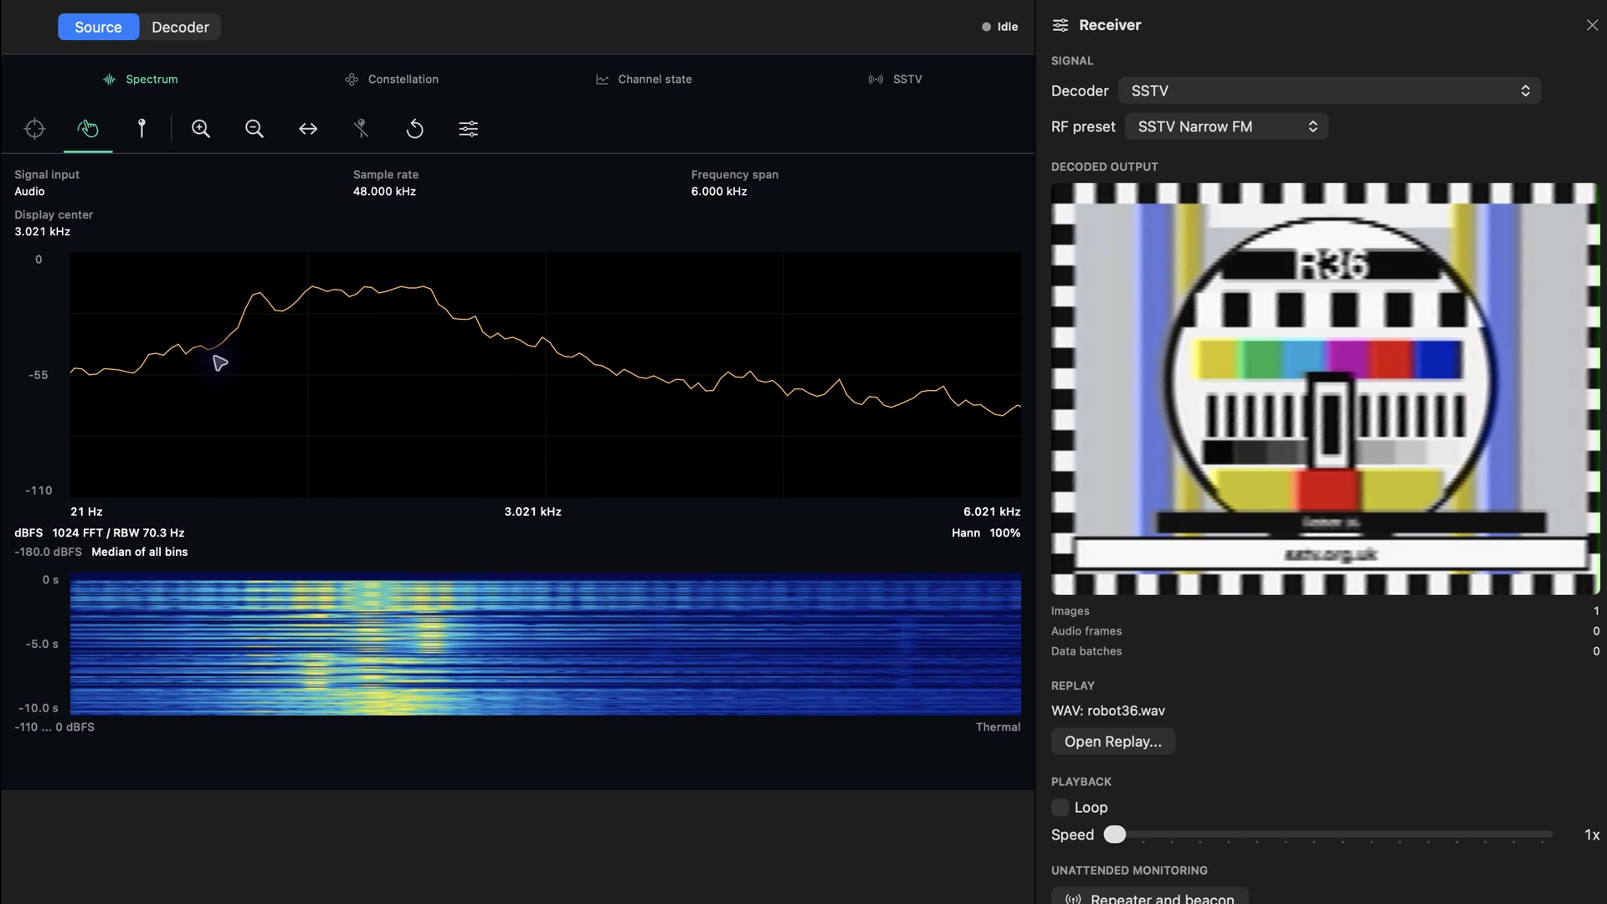Open the Spectrum tab
This screenshot has height=904, width=1607.
coord(140,80)
